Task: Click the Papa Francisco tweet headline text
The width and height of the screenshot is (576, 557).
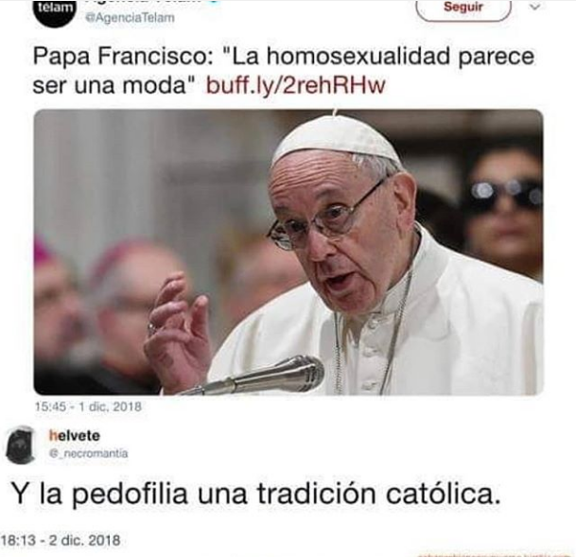Action: [283, 71]
